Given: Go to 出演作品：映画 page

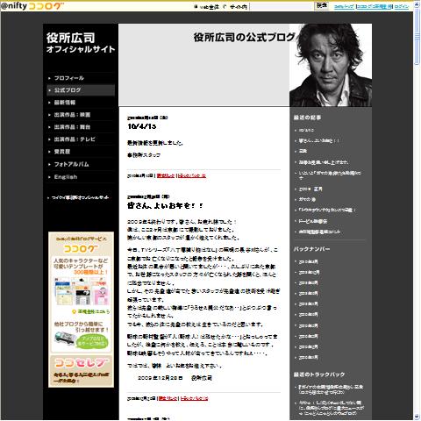Looking at the screenshot, I should pos(72,115).
